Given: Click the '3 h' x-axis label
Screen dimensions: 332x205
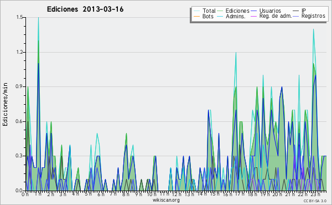Looking at the screenshot, I should (63, 194).
